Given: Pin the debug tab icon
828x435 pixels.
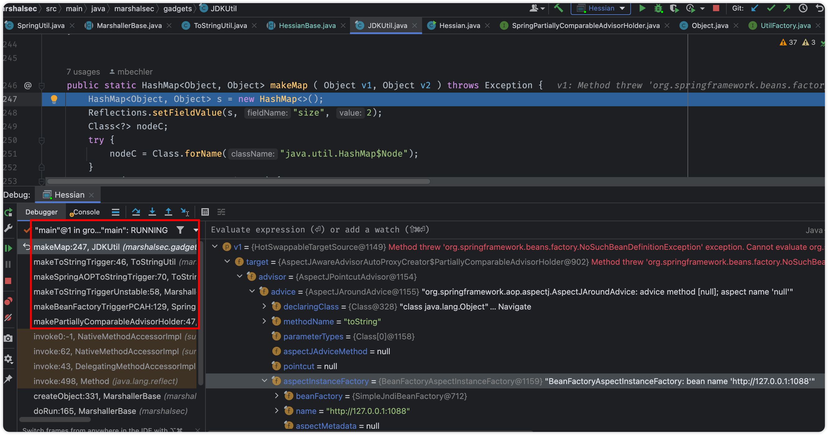Looking at the screenshot, I should pos(8,379).
